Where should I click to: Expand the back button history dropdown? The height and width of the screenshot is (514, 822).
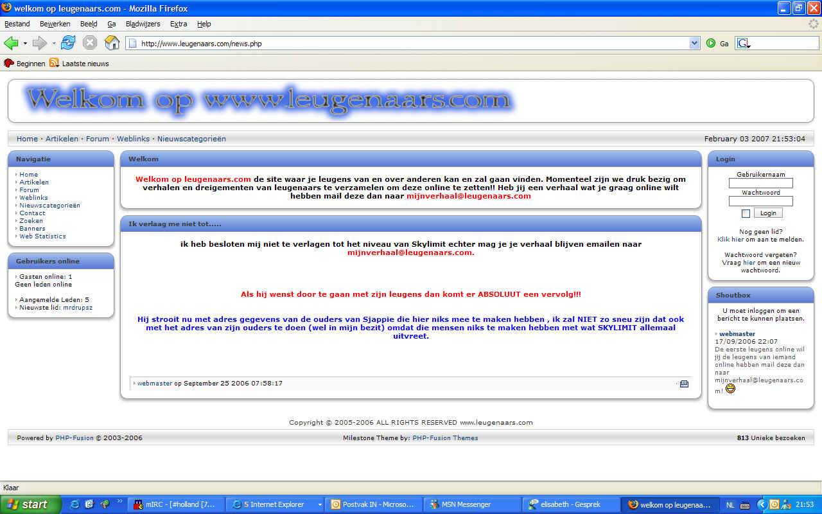point(25,43)
